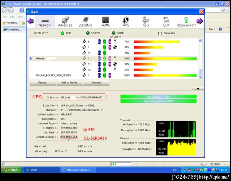231x181 pixels.
Task: Click the 802.11g icon on 26% row
Action: (x=104, y=53)
